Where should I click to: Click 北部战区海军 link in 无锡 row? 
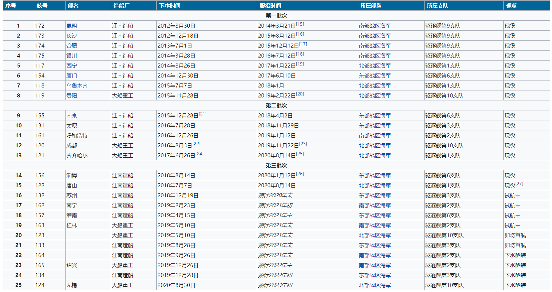pyautogui.click(x=375, y=285)
